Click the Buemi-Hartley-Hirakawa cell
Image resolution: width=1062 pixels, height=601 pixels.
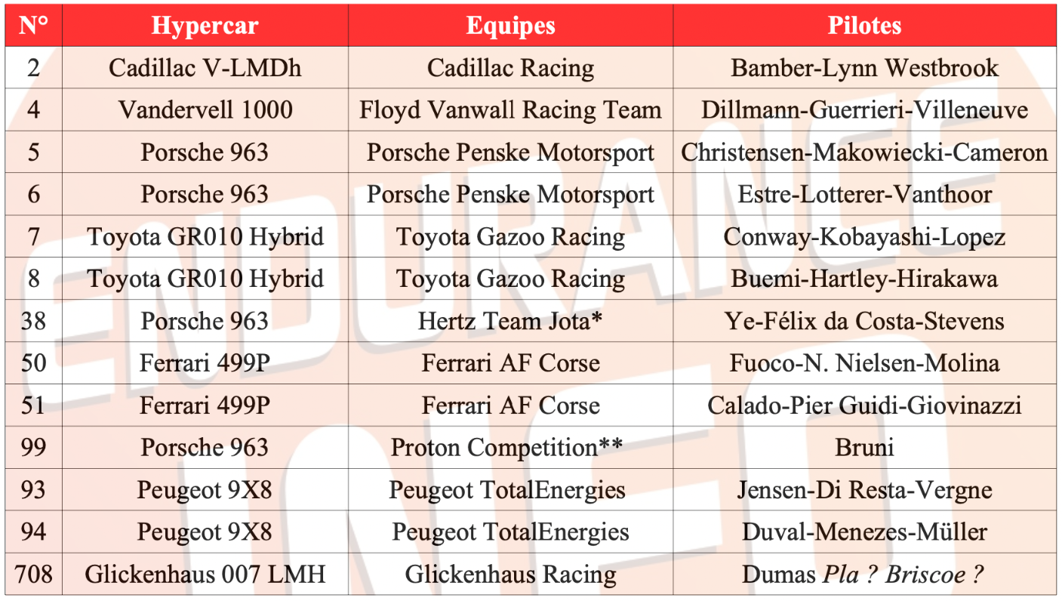pyautogui.click(x=864, y=279)
